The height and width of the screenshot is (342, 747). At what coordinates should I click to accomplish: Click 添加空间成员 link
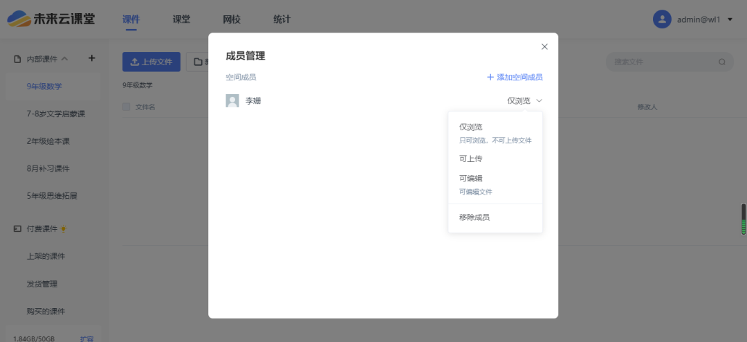tap(515, 78)
